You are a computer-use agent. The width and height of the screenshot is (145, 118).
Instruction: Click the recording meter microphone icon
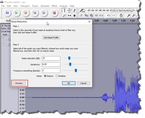[x=81, y=10]
